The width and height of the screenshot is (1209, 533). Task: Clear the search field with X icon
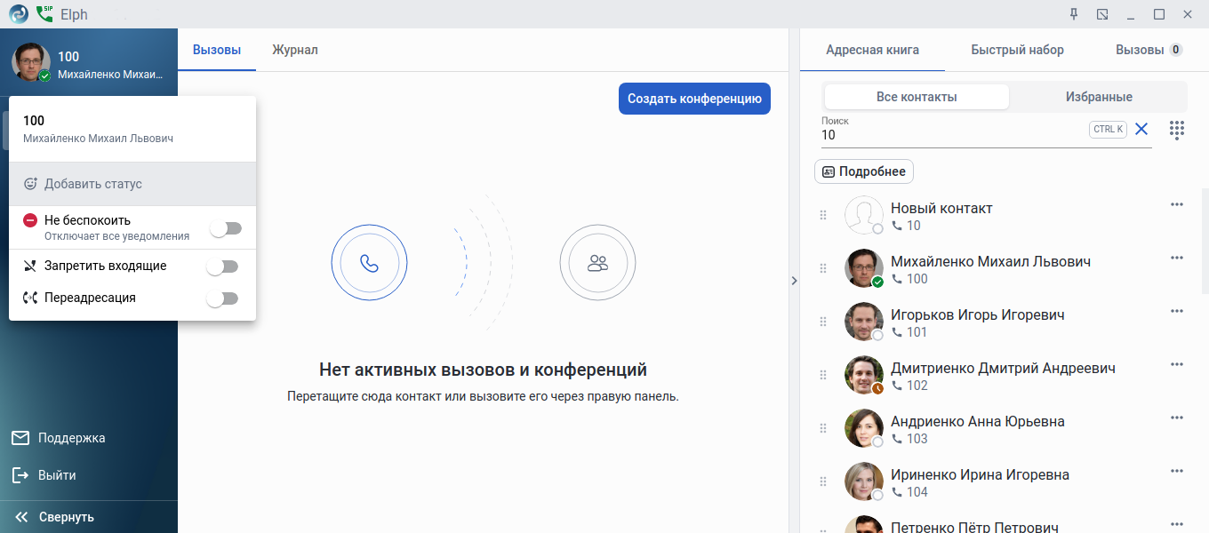pos(1141,130)
